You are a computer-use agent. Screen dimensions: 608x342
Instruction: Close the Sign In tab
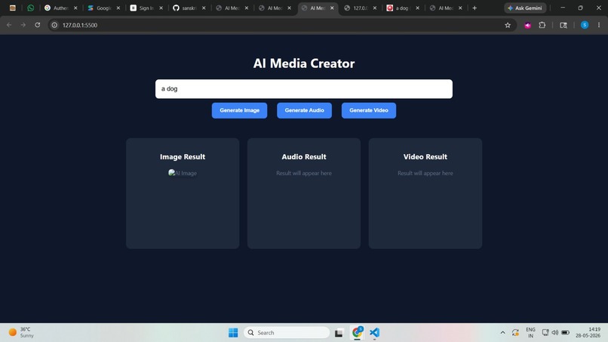point(161,8)
